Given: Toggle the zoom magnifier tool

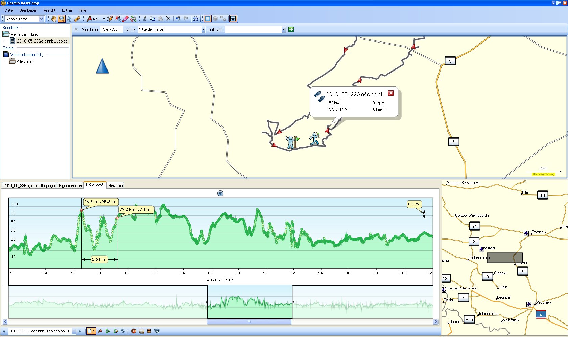Looking at the screenshot, I should coord(62,19).
